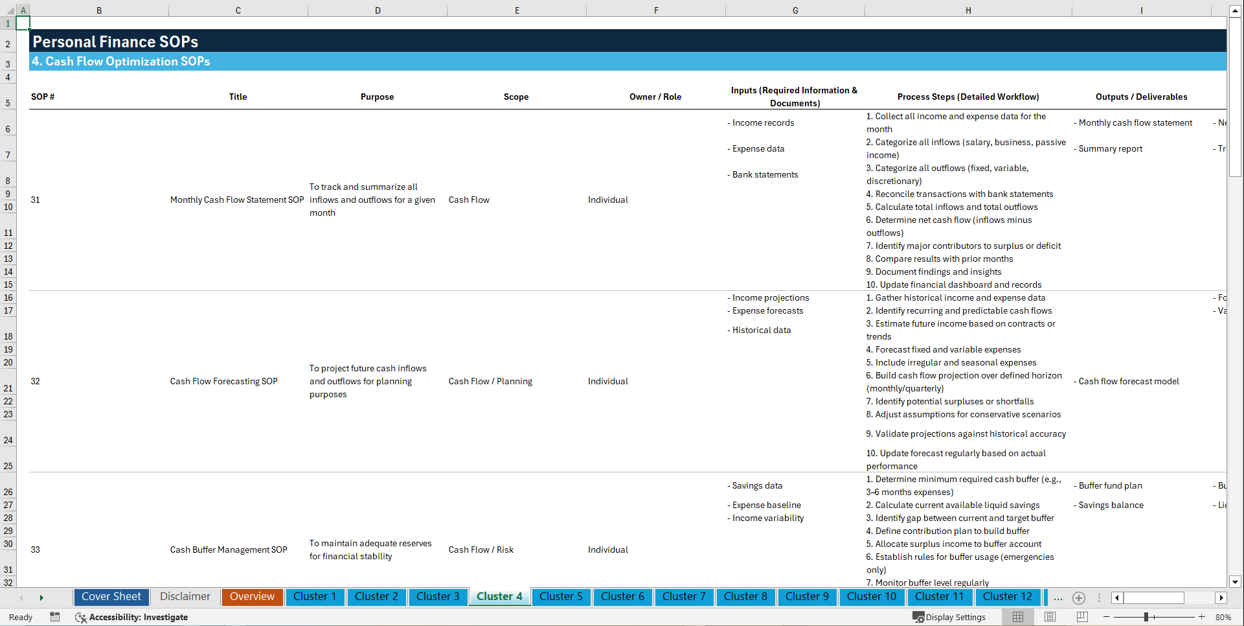Open Display Settings from the status bar
The width and height of the screenshot is (1244, 626).
pos(949,617)
